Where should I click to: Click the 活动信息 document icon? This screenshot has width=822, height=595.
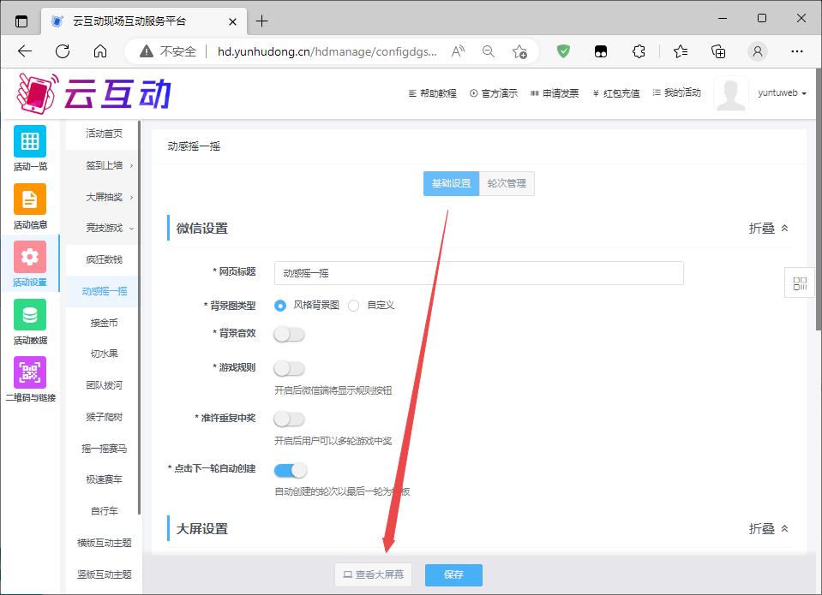click(x=30, y=199)
